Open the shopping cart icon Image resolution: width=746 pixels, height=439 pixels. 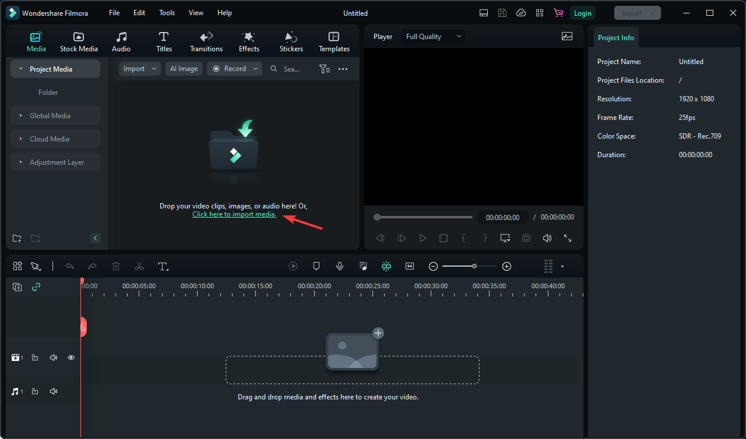[x=558, y=13]
